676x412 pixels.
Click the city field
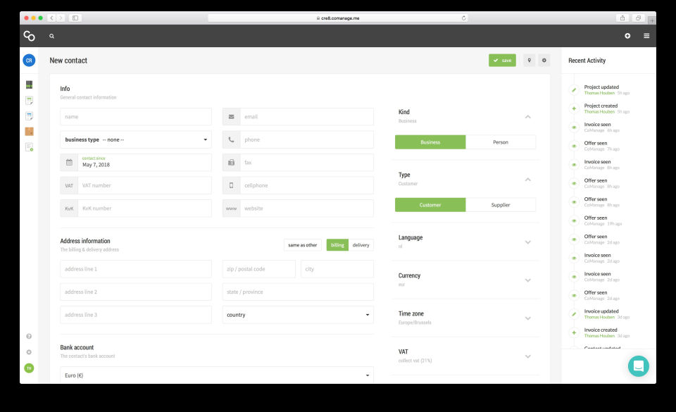[337, 269]
